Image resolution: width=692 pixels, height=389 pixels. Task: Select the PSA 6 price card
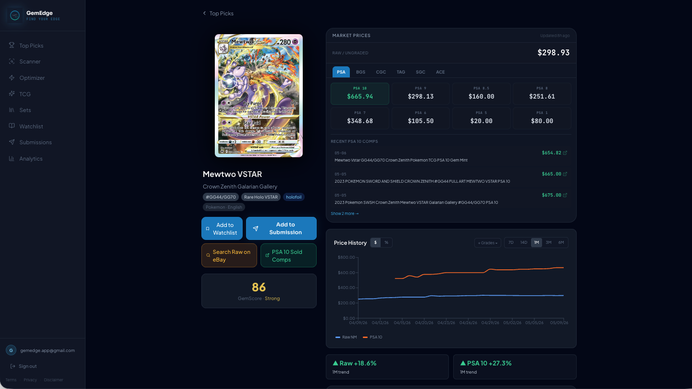[420, 118]
